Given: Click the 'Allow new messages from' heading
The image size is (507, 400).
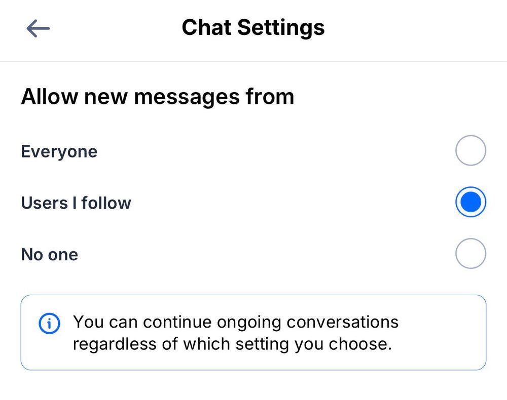Looking at the screenshot, I should coord(157,96).
